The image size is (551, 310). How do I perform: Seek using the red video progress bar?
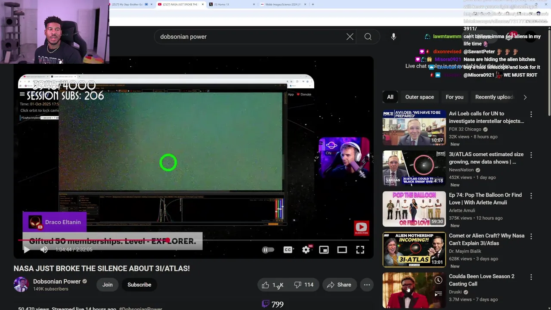pos(194,240)
